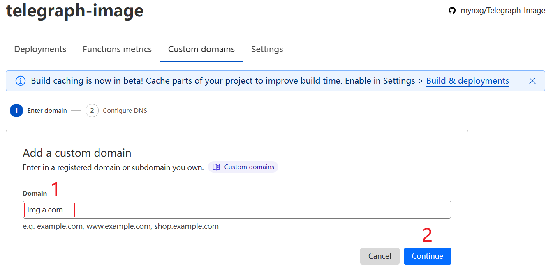The height and width of the screenshot is (276, 553).
Task: Click the step 1 circle indicator
Action: (16, 111)
